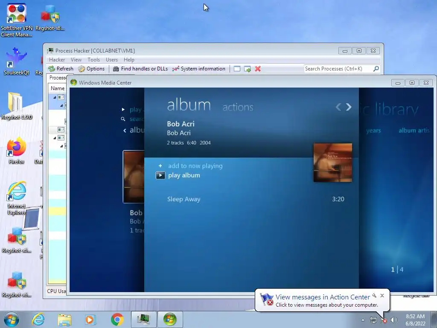This screenshot has height=328, width=437.
Task: Select the Processes tab in Process Hacker
Action: click(x=58, y=78)
